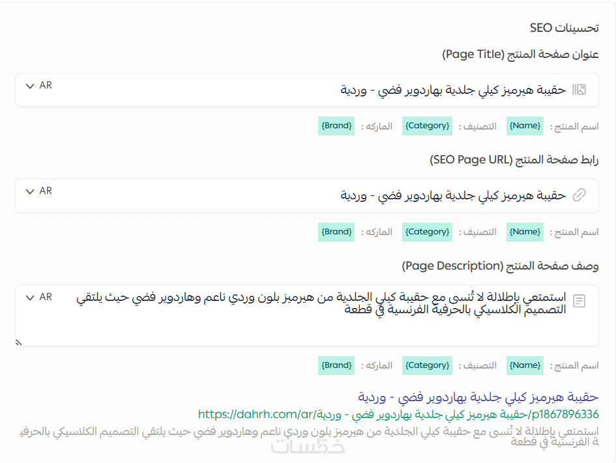Insert {Category} tag under Page Title field
This screenshot has height=463, width=616.
[427, 126]
